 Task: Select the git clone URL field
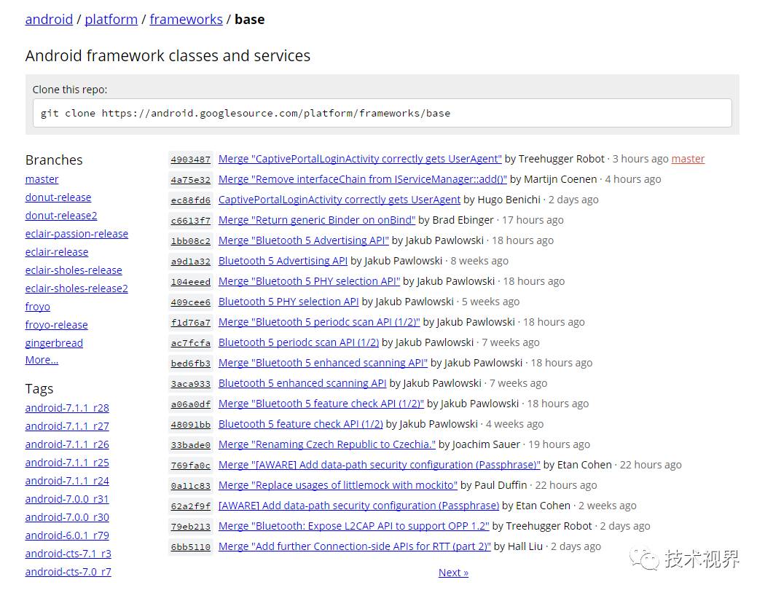(x=382, y=113)
